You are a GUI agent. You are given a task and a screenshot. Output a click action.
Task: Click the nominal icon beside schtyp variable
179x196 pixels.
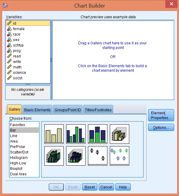click(9, 45)
